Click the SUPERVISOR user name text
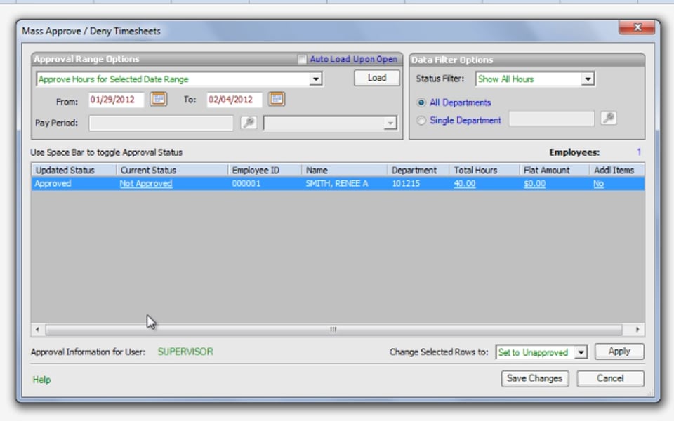Viewport: 674px width, 421px height. click(185, 352)
